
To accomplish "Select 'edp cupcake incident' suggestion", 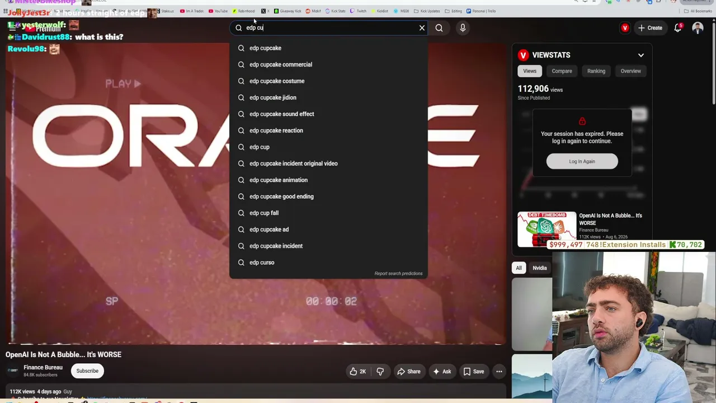I will click(x=328, y=246).
